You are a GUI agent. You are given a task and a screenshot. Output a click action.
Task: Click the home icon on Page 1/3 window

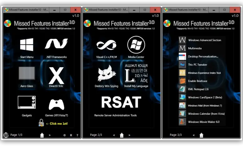tap(42, 135)
